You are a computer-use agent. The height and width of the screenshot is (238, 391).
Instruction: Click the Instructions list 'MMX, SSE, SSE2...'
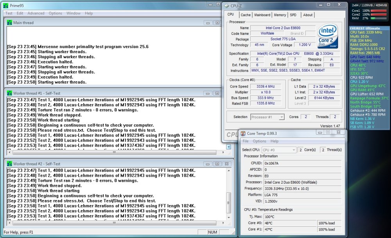click(x=296, y=70)
